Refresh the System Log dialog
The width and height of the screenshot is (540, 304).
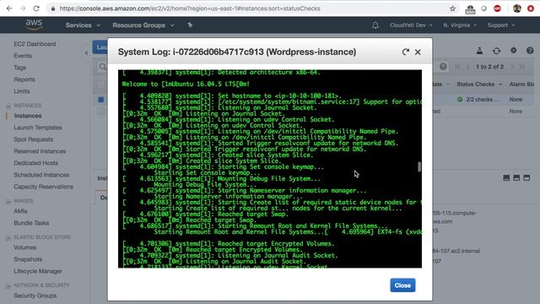(x=405, y=52)
